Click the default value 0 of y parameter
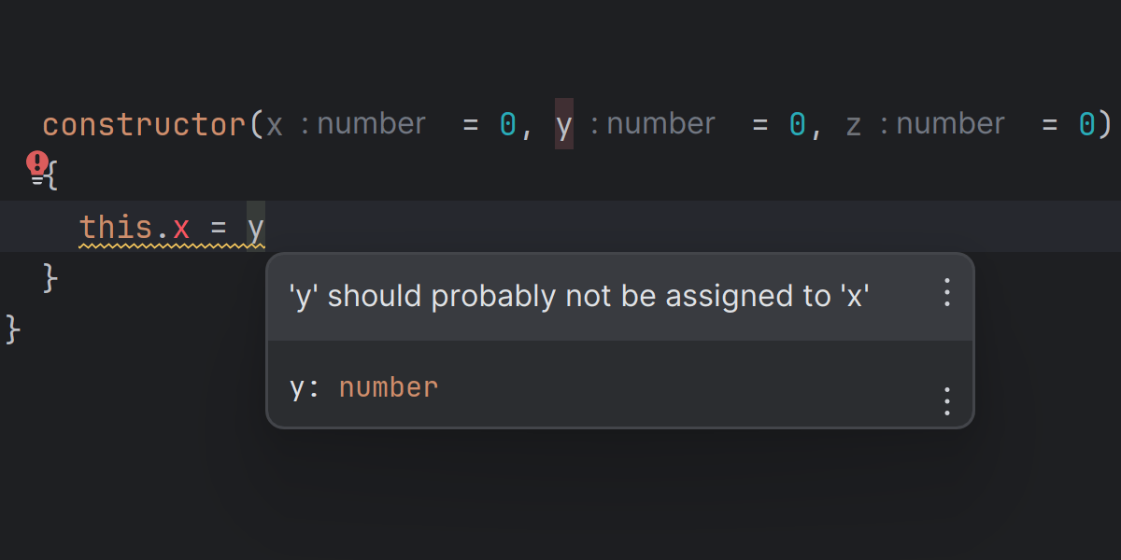The image size is (1121, 560). point(797,124)
